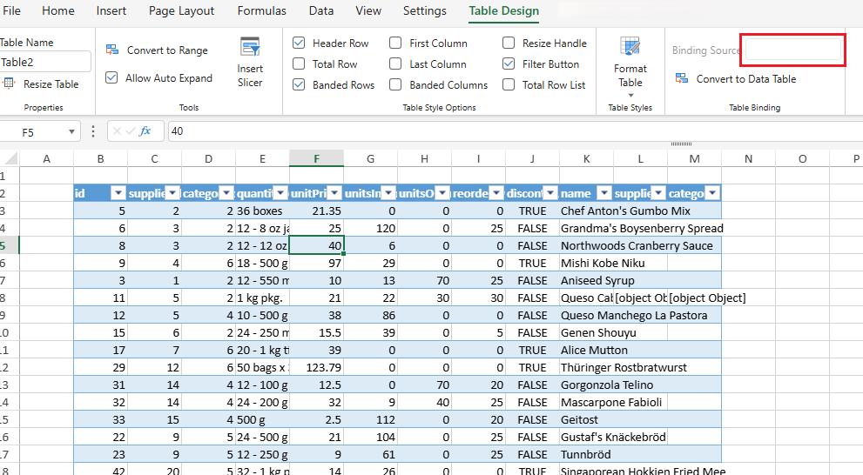This screenshot has height=475, width=863.
Task: Open the File menu
Action: tap(11, 11)
